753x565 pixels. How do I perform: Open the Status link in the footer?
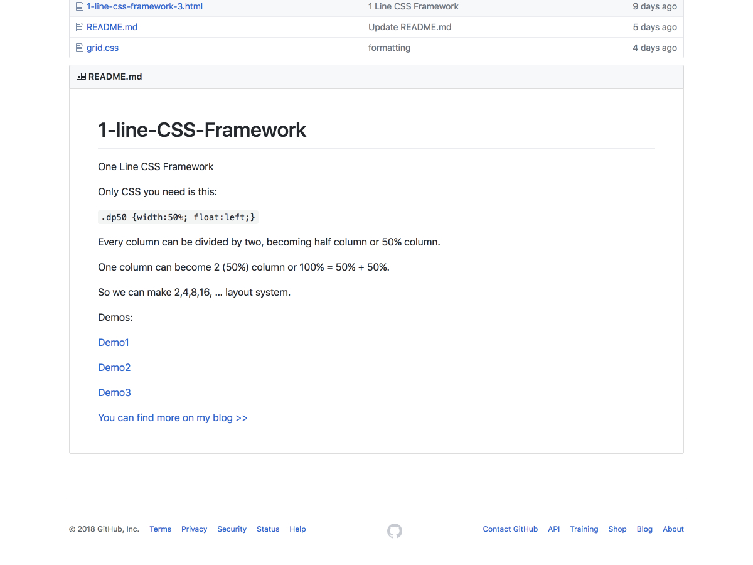268,529
